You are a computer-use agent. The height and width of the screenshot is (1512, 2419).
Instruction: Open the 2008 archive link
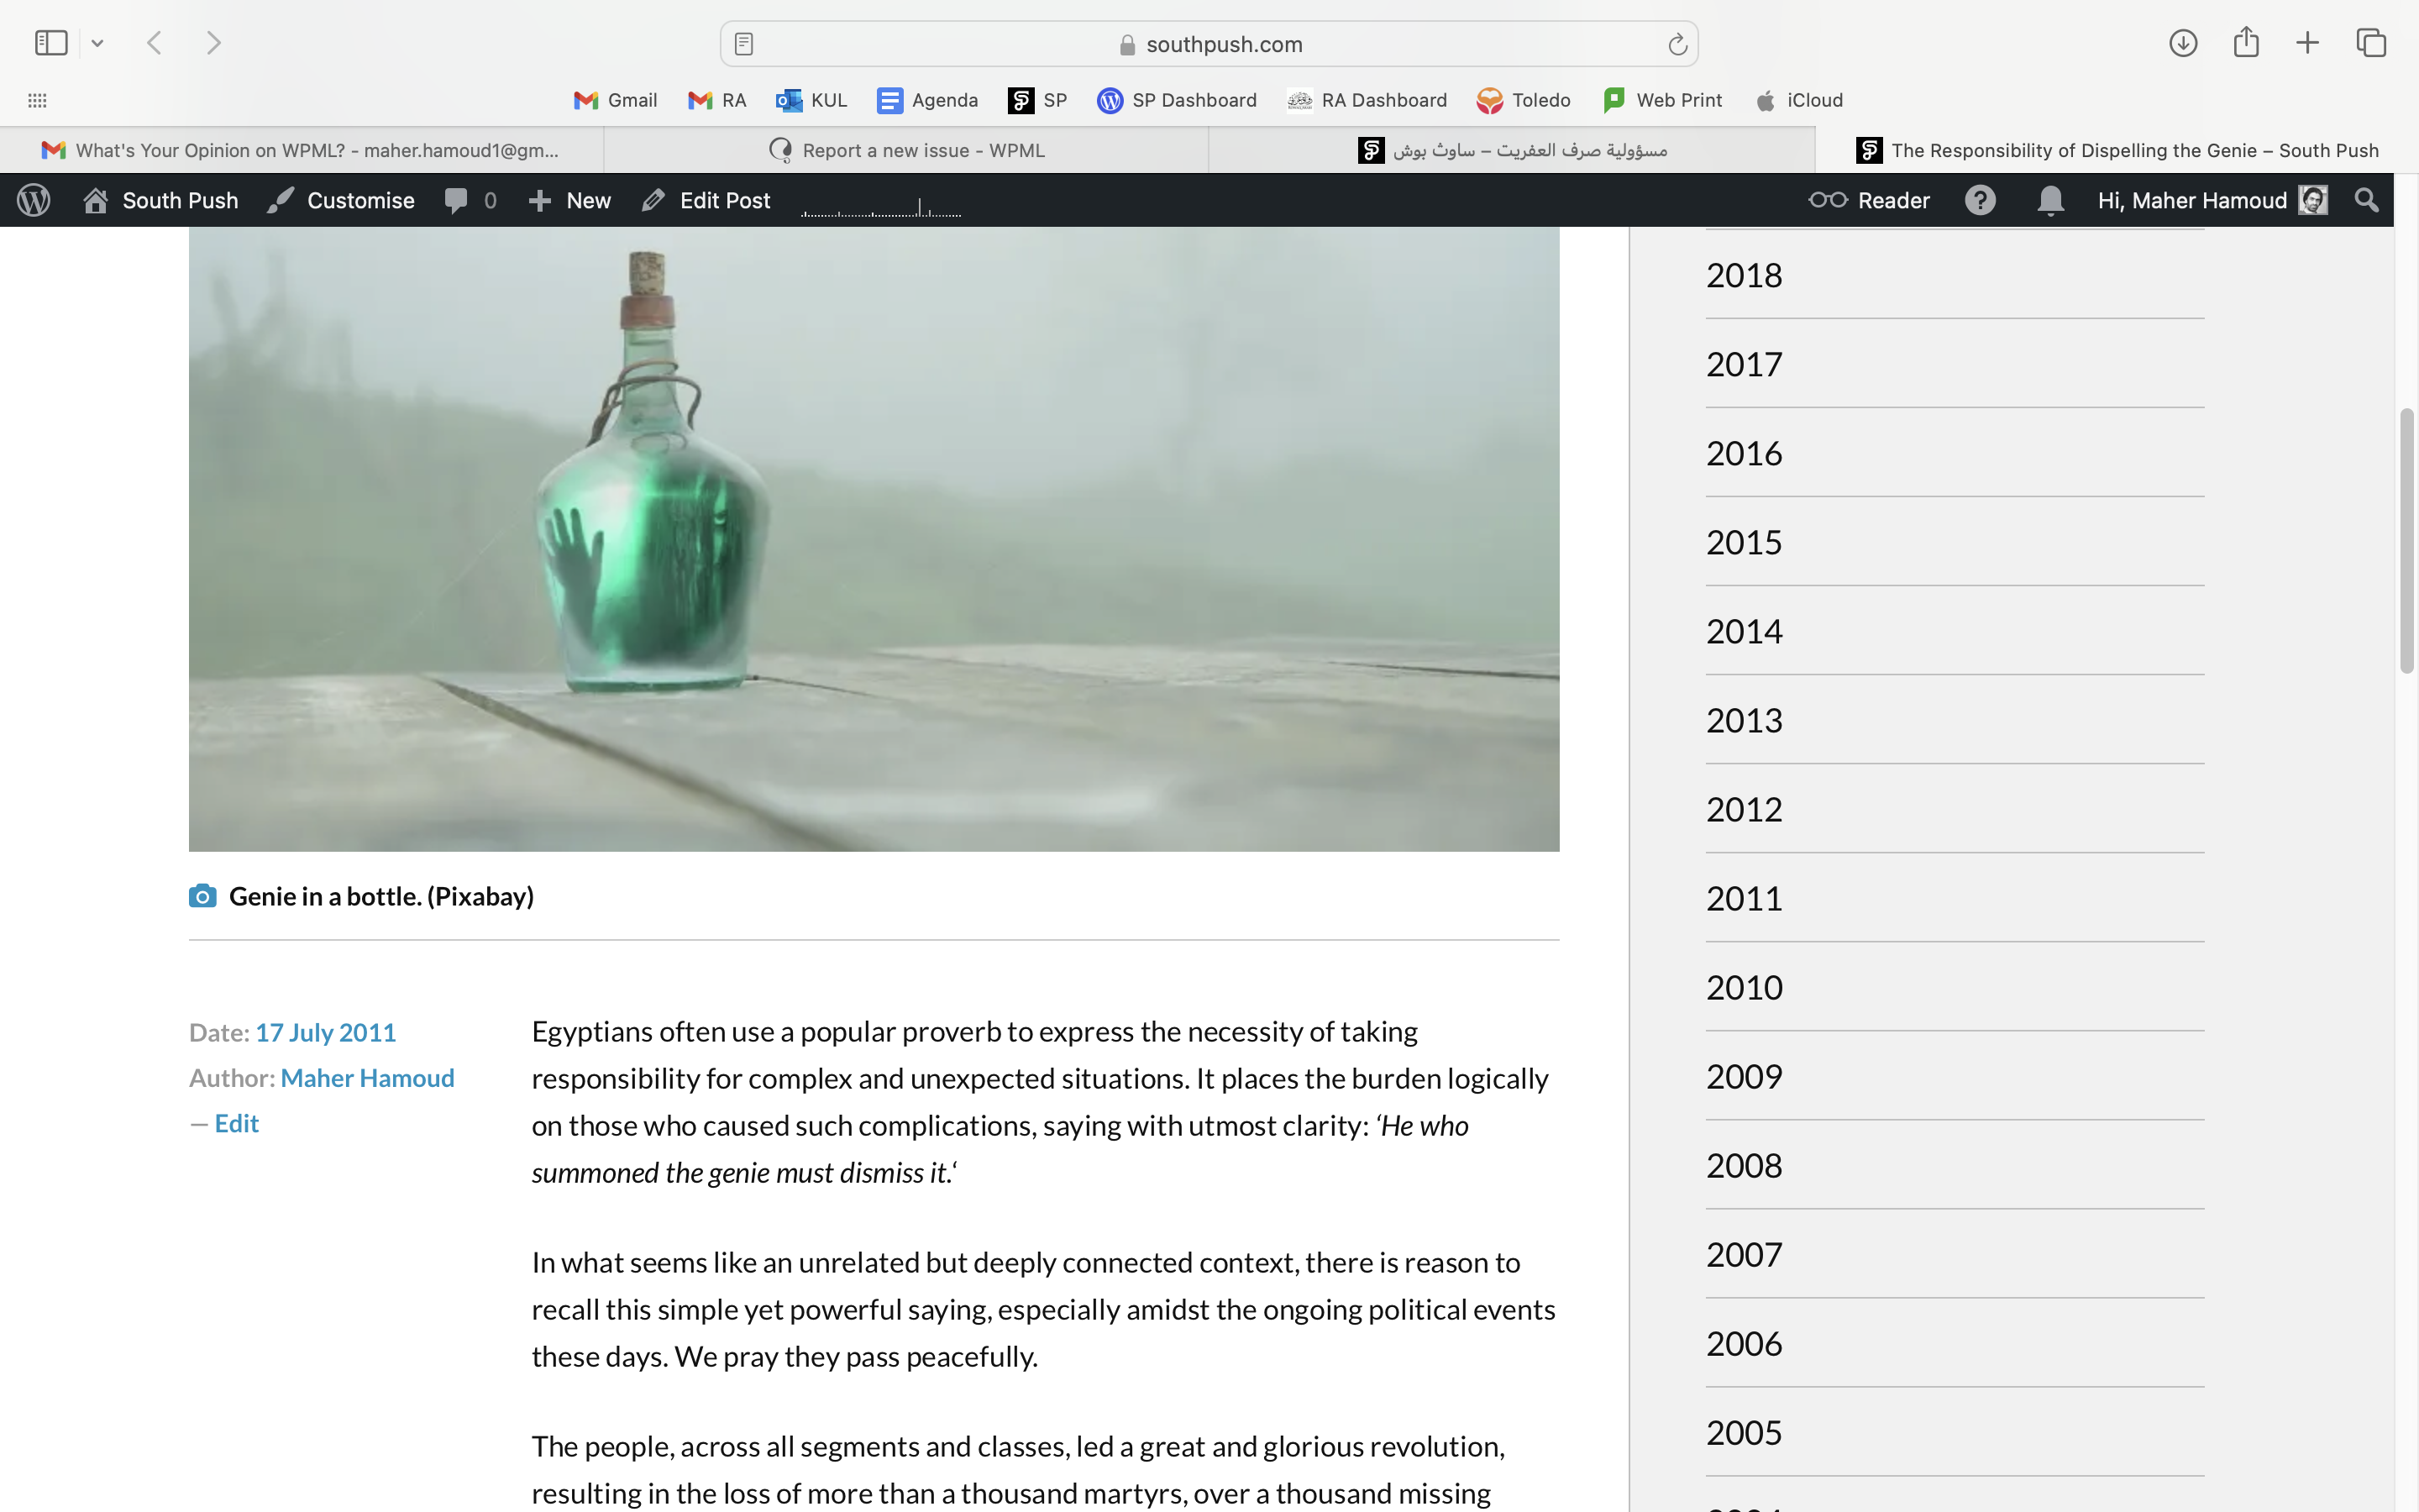coord(1745,1165)
